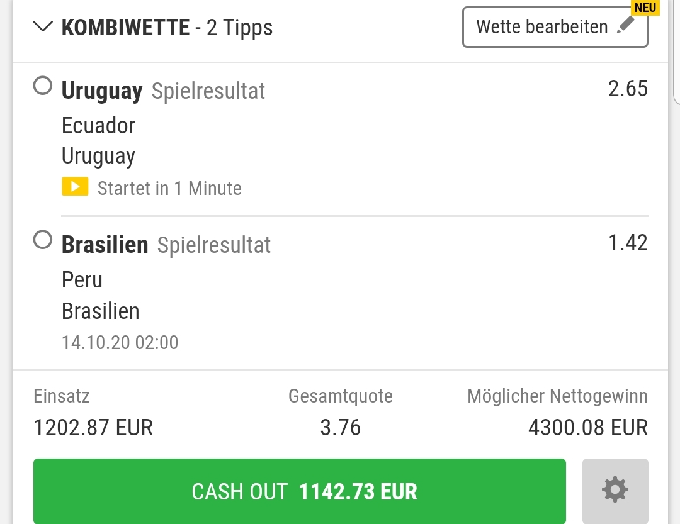
Task: Open cash out settings gear
Action: point(615,490)
